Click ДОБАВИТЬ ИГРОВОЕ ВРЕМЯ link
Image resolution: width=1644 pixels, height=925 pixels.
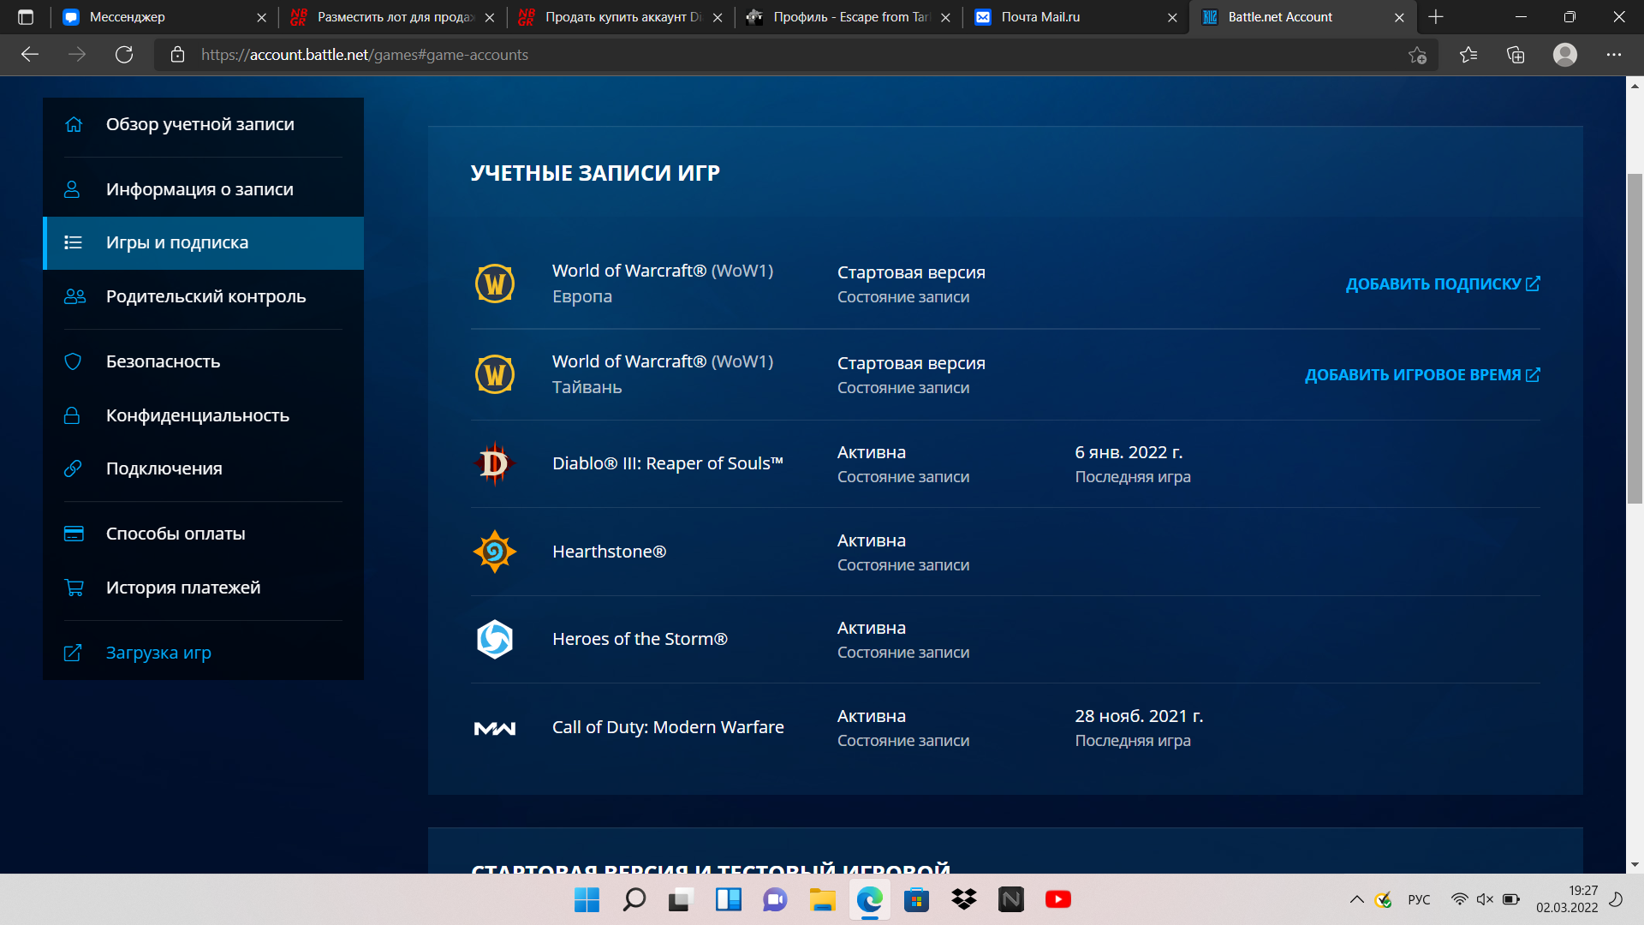pos(1421,375)
